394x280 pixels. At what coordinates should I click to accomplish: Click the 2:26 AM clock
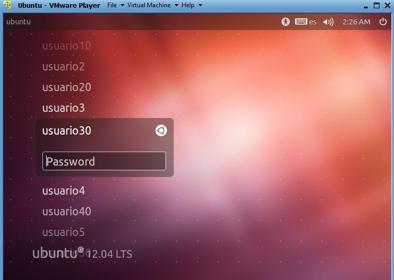pyautogui.click(x=356, y=22)
